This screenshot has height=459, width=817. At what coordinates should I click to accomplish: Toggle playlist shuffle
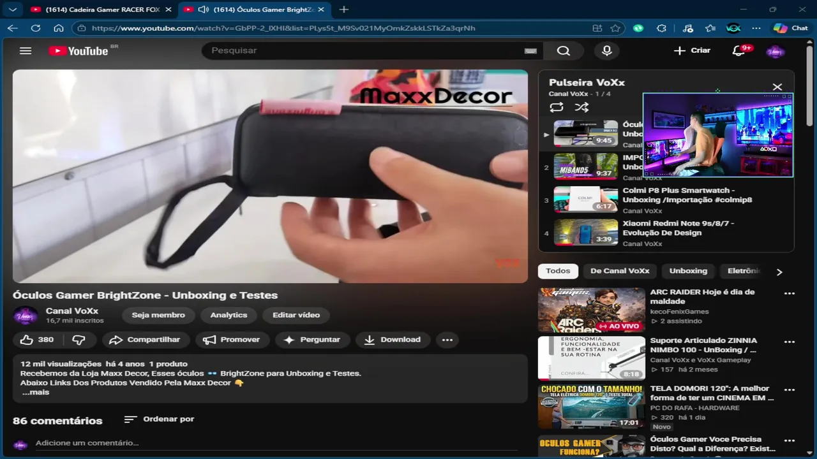tap(581, 107)
